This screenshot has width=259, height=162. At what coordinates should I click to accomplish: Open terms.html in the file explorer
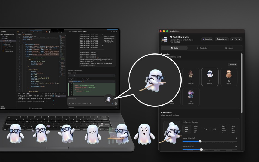coord(8,49)
